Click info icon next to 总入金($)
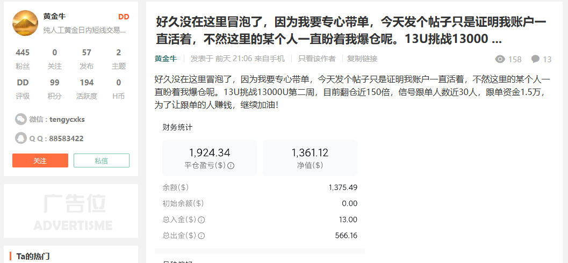The height and width of the screenshot is (263, 568). (202, 220)
